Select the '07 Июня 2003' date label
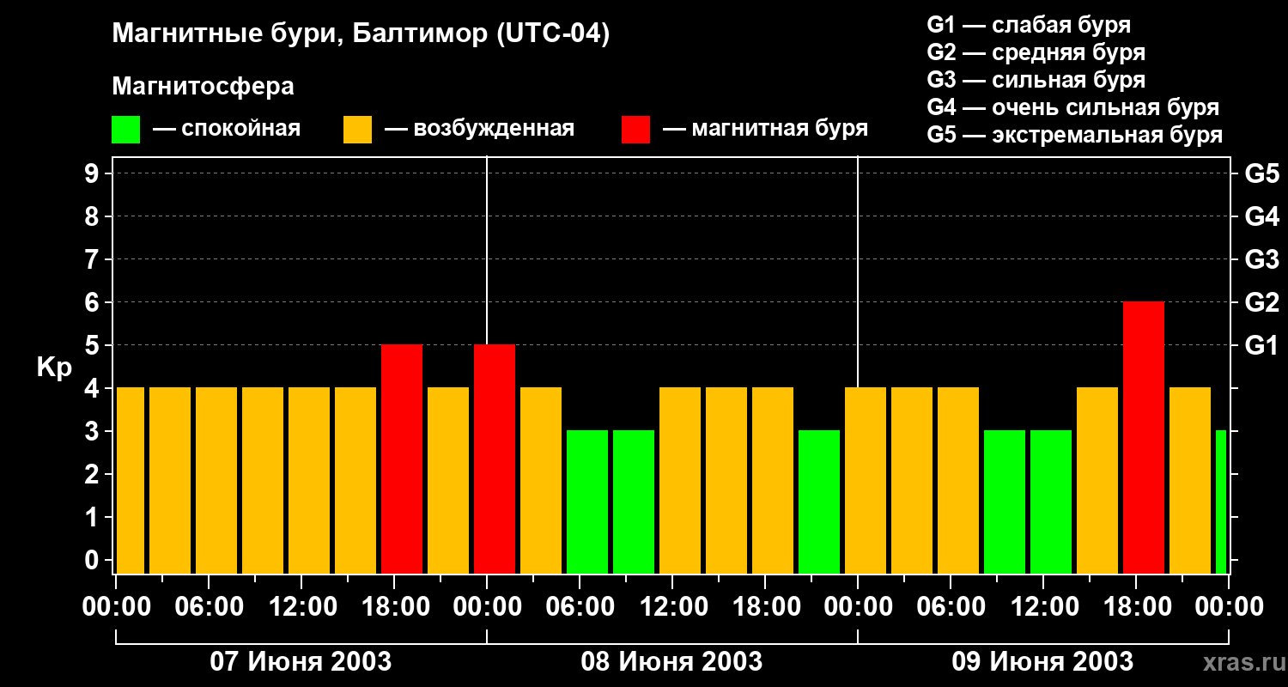Image resolution: width=1288 pixels, height=687 pixels. pos(301,662)
